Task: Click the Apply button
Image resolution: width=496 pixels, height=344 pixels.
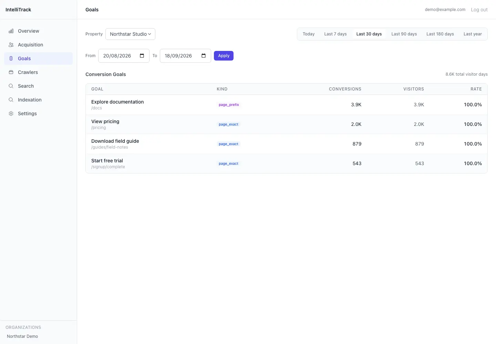Action: click(x=224, y=56)
